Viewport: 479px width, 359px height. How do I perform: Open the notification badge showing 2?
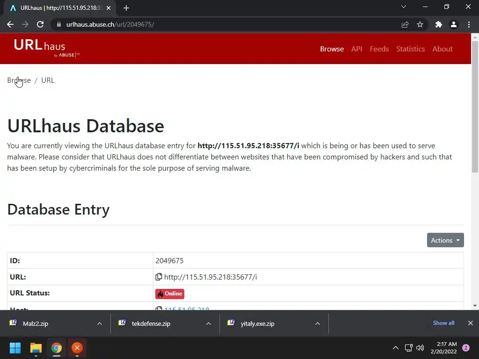466,348
